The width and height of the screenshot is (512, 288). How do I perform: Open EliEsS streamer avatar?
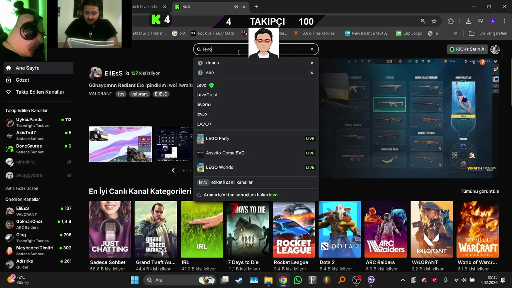95,73
